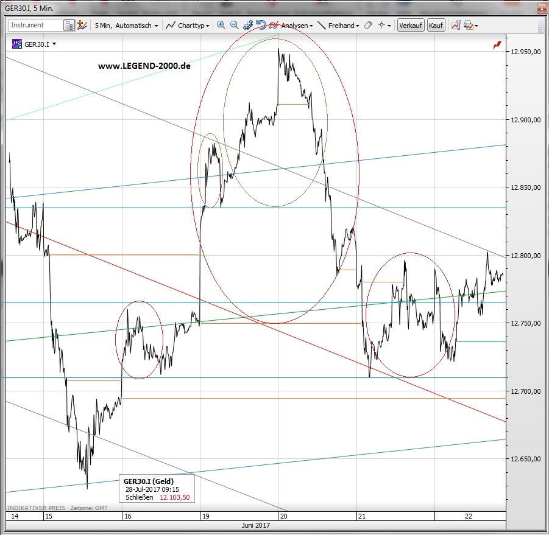This screenshot has width=549, height=535.
Task: Click into the Instrument input field
Action: (x=36, y=26)
